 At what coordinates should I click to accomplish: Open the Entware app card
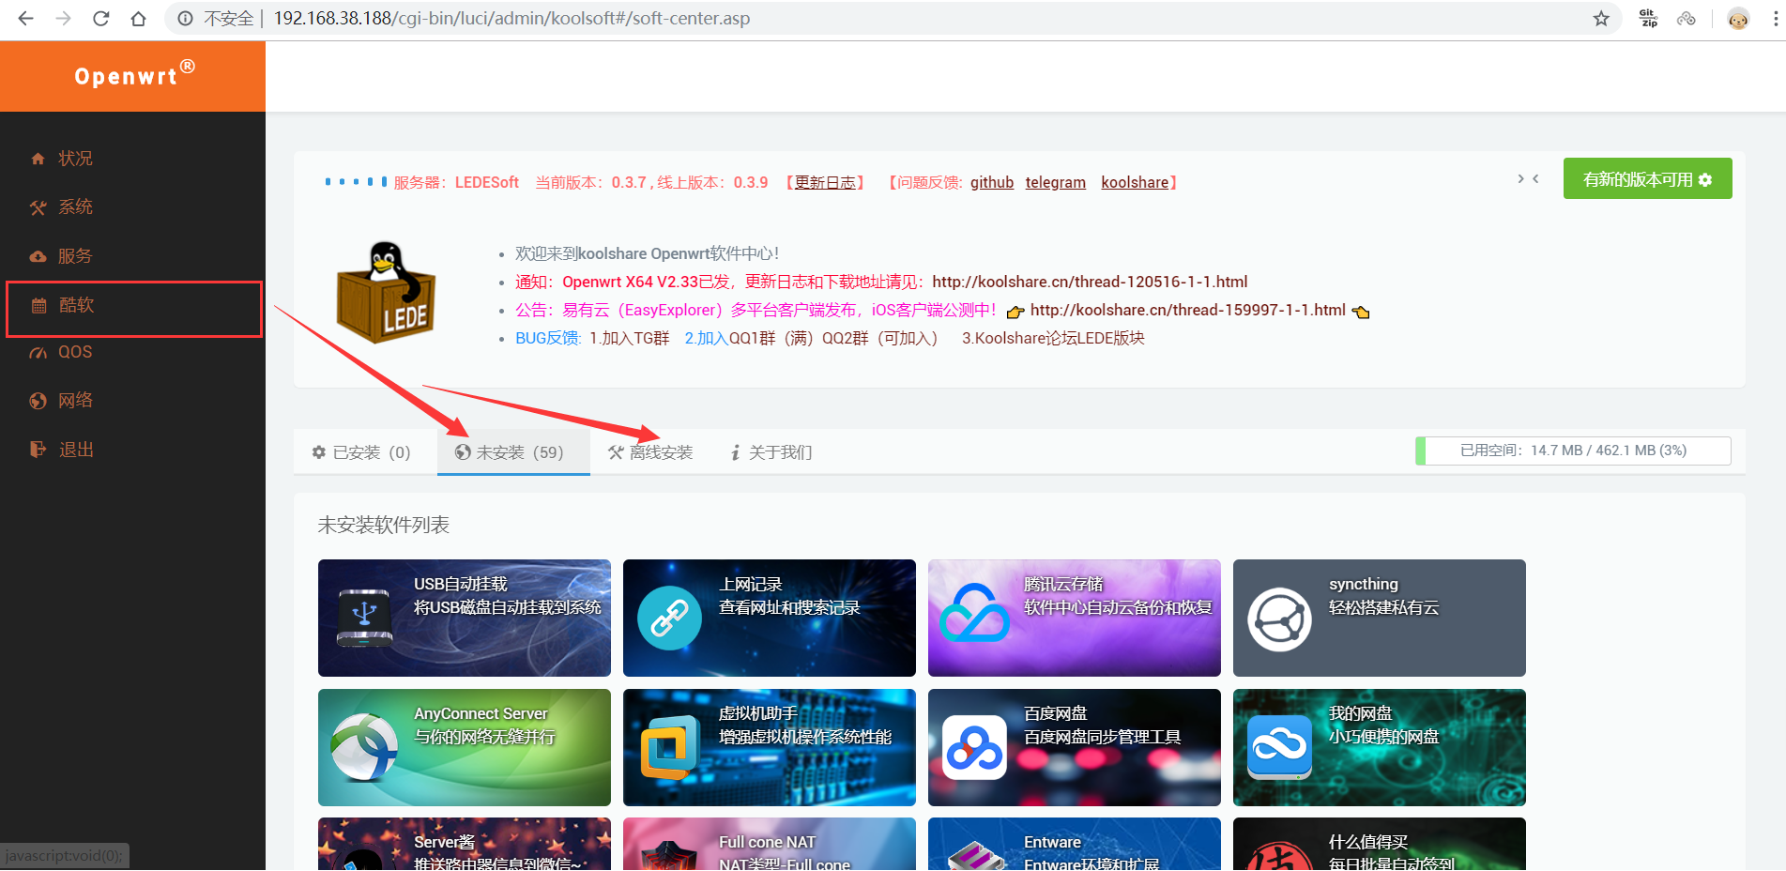point(1075,844)
